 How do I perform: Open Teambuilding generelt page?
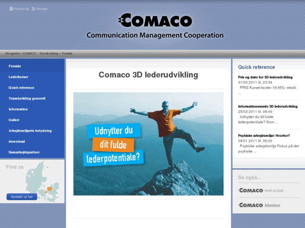click(x=27, y=98)
